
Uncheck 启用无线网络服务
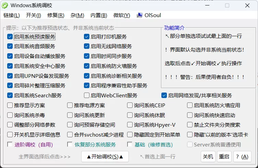tap(87, 46)
